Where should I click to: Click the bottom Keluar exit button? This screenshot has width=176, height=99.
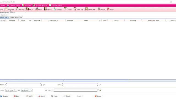click(x=98, y=96)
